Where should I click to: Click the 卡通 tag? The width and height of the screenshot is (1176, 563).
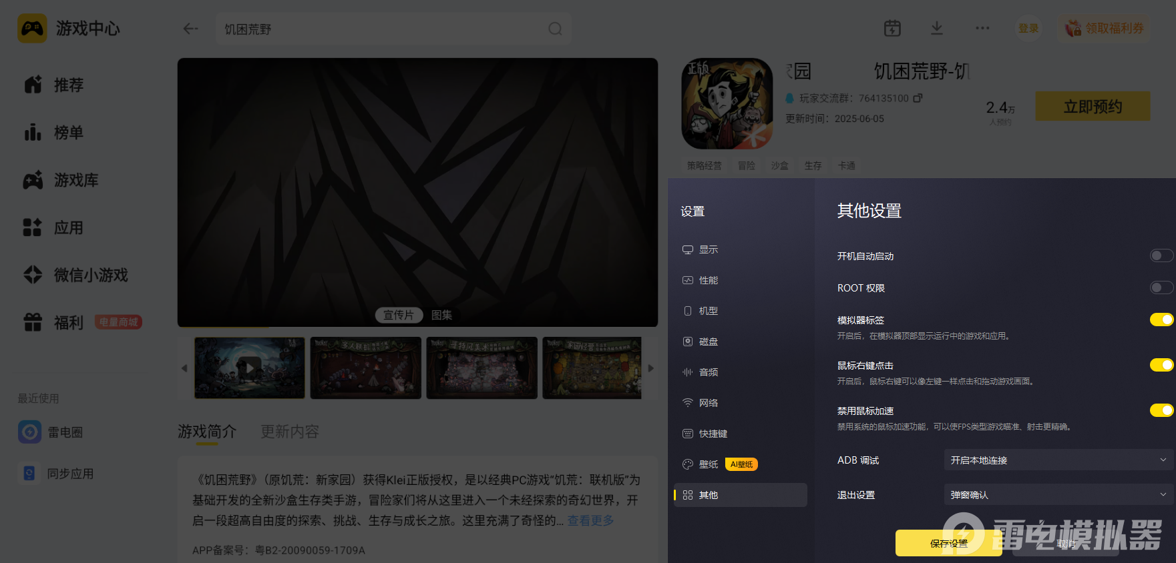(x=847, y=165)
